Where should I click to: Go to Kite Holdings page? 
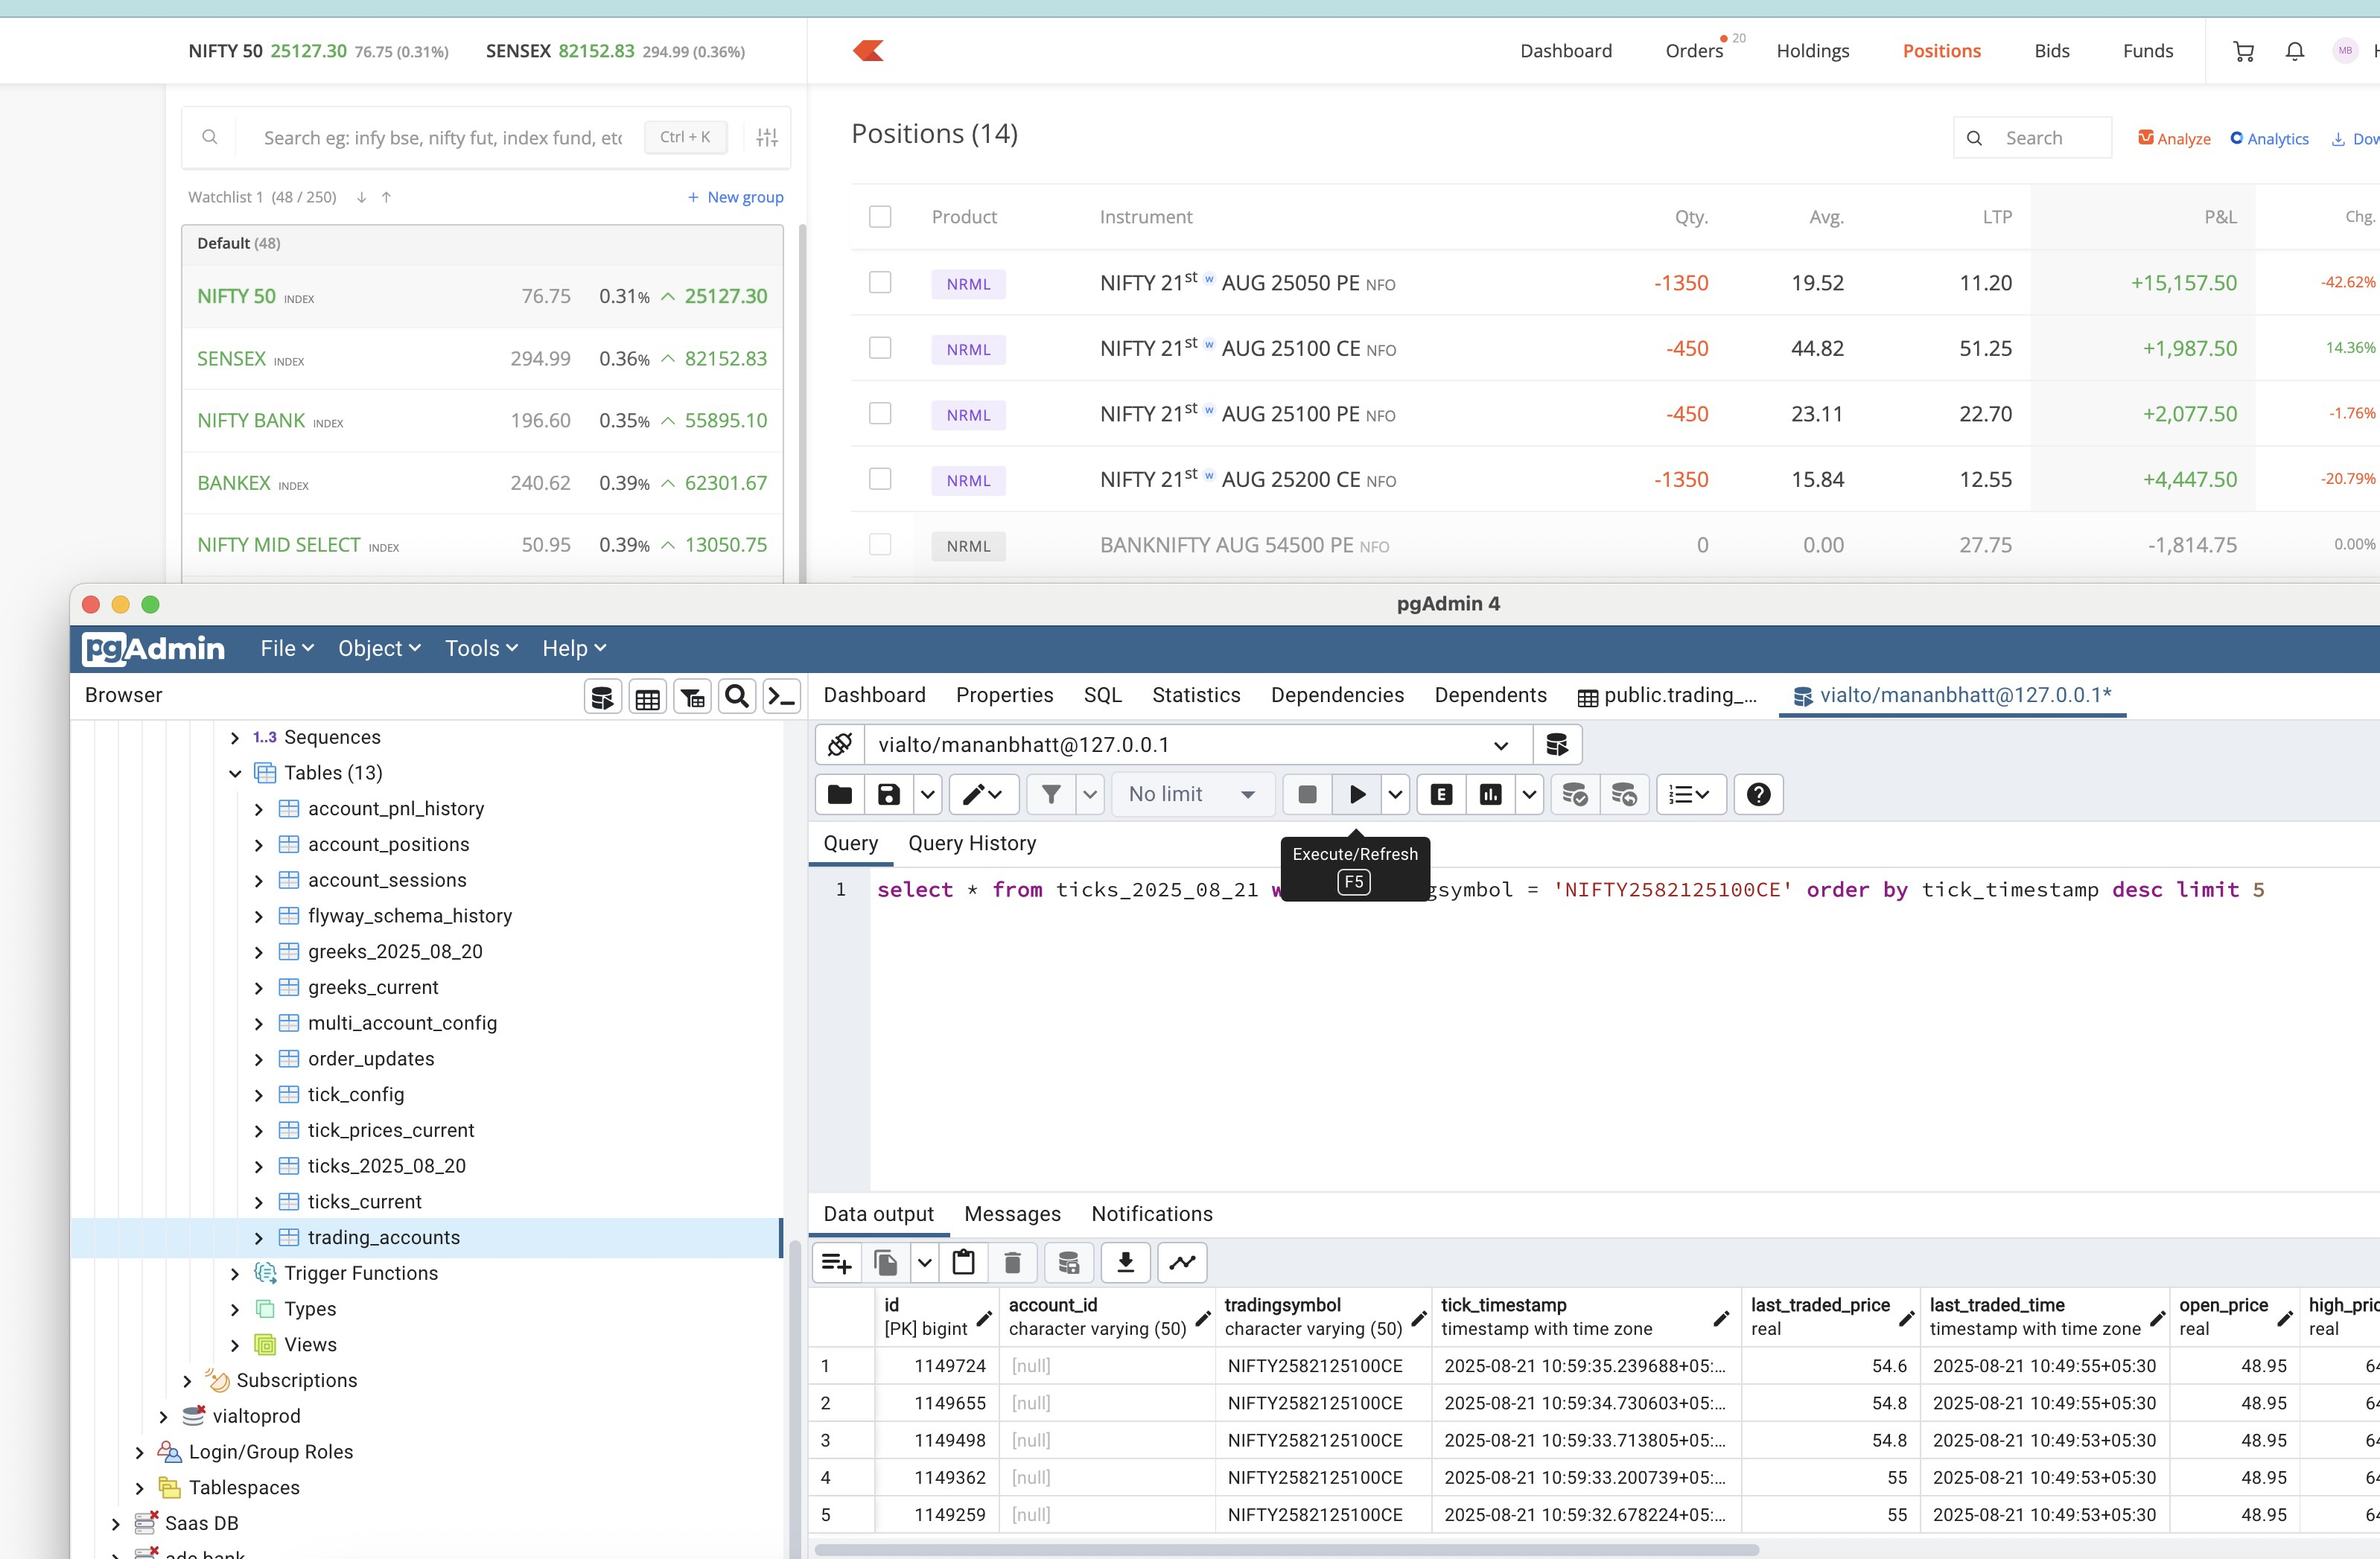[1812, 51]
